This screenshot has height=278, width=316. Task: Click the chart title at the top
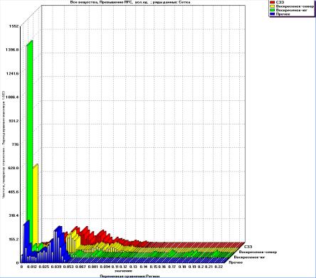pyautogui.click(x=130, y=2)
